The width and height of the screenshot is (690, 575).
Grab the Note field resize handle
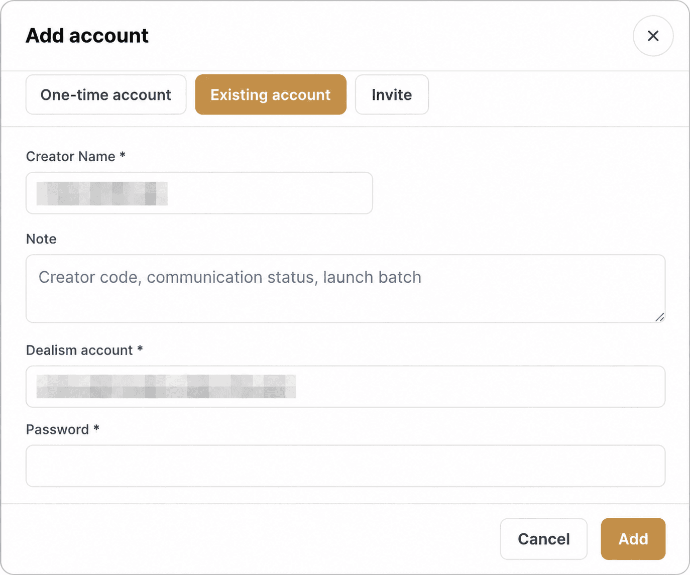660,317
